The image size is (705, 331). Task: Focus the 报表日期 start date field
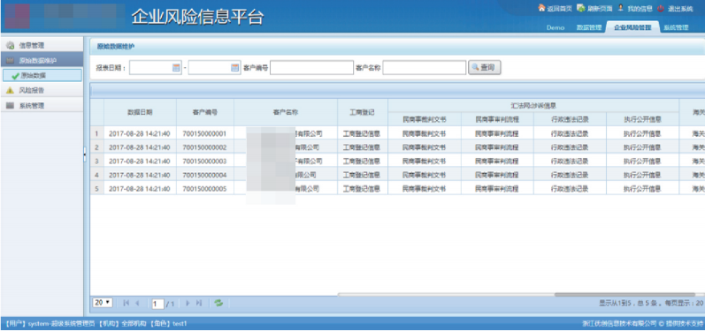pyautogui.click(x=156, y=68)
